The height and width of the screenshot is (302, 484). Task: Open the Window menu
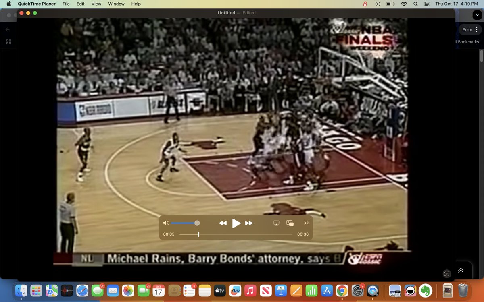tap(117, 4)
